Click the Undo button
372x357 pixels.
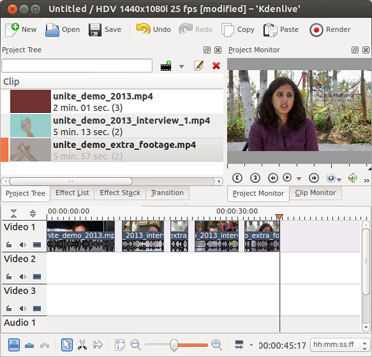point(153,29)
